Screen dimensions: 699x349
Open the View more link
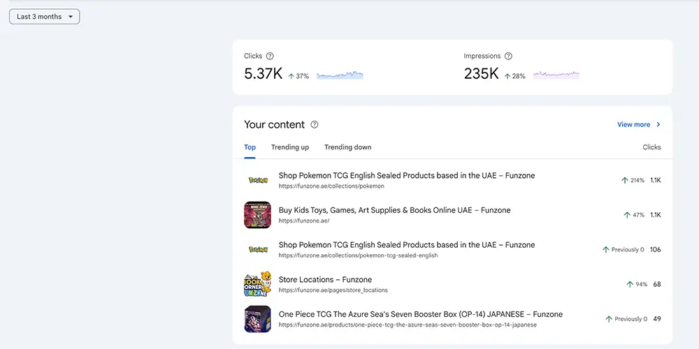[x=633, y=125]
